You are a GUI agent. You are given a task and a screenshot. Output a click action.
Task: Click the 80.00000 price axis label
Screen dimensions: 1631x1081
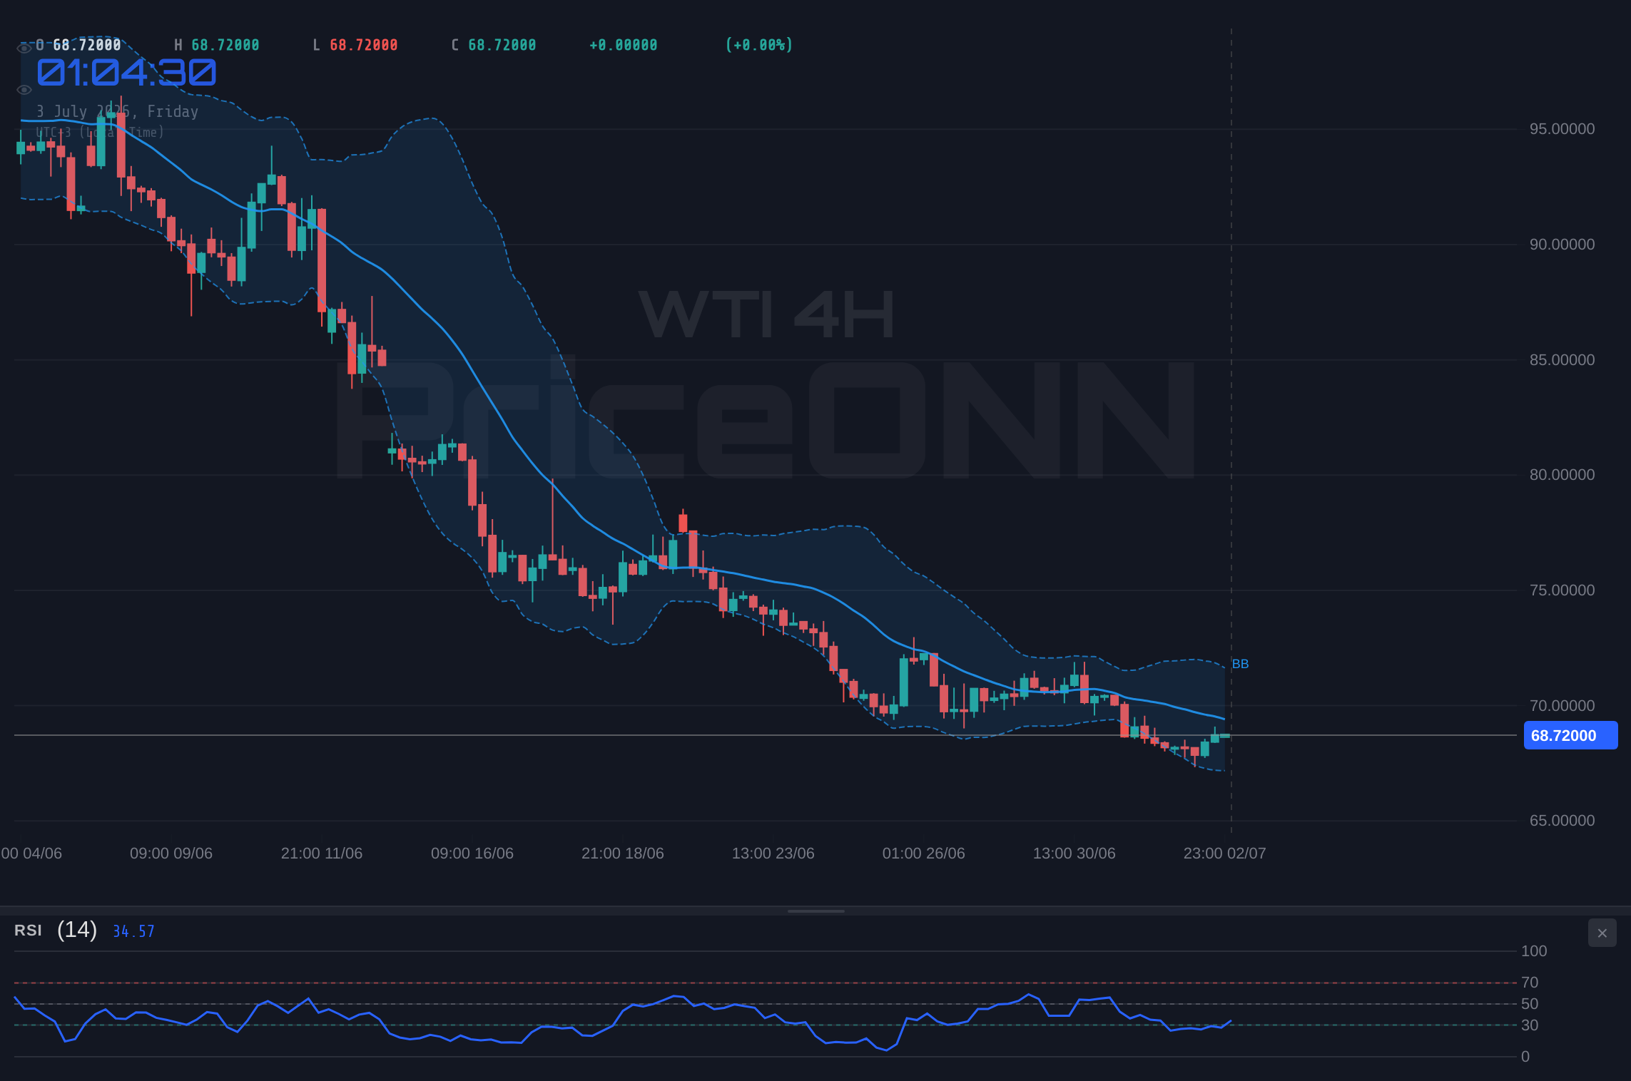[x=1562, y=475]
